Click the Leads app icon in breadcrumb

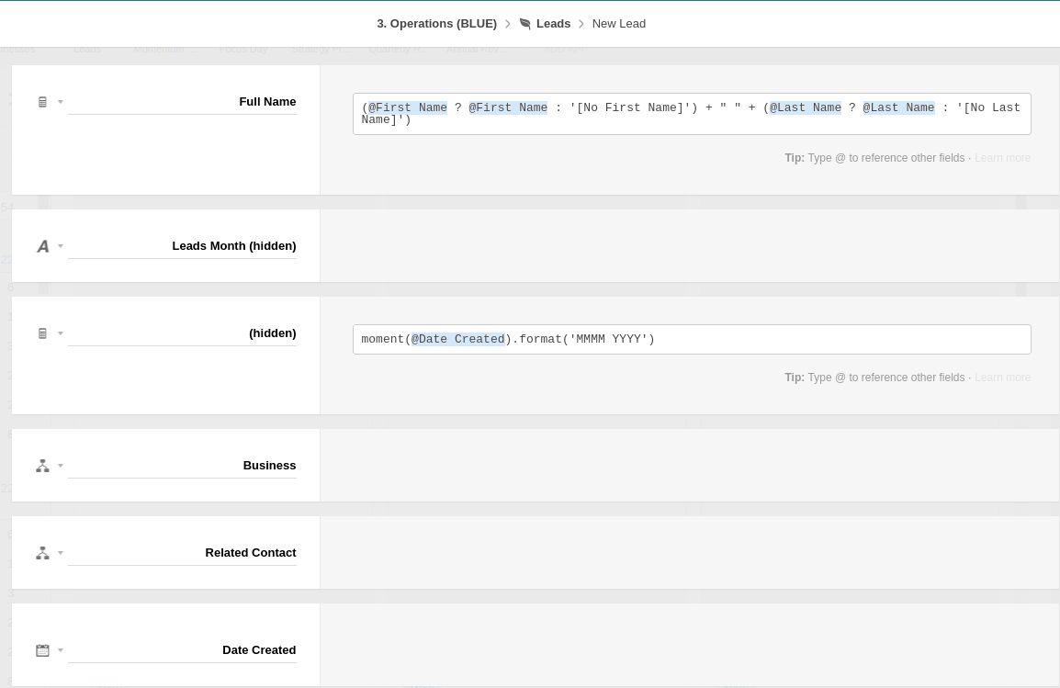(525, 24)
